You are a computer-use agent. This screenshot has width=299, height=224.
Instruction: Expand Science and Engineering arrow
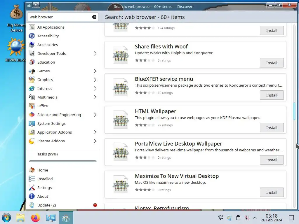pos(95,115)
